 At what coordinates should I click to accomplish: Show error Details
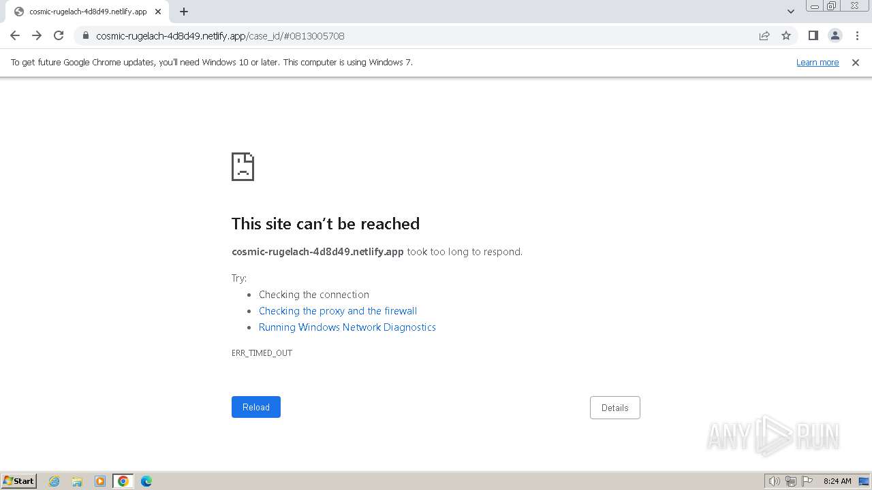pos(615,408)
